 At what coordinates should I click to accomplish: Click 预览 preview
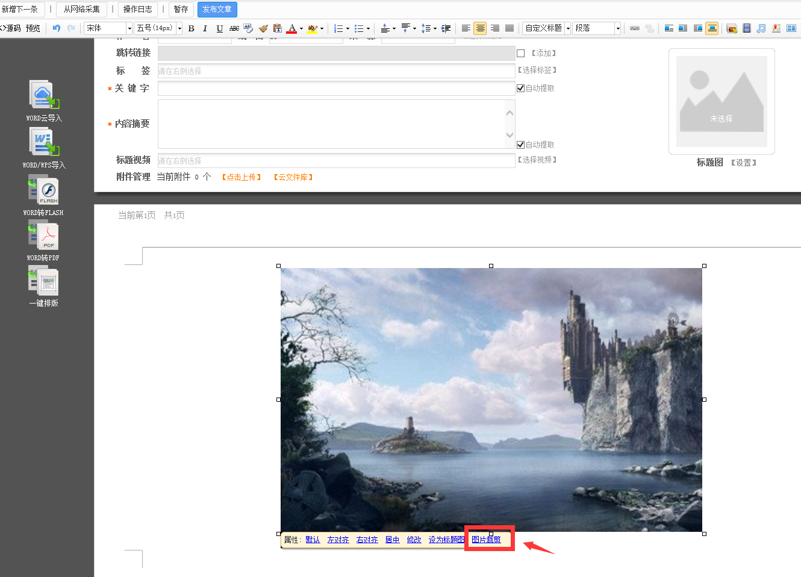(33, 28)
